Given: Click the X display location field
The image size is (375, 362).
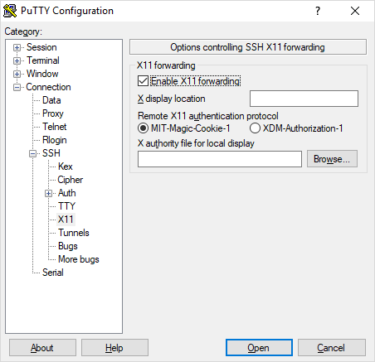Looking at the screenshot, I should pyautogui.click(x=304, y=99).
